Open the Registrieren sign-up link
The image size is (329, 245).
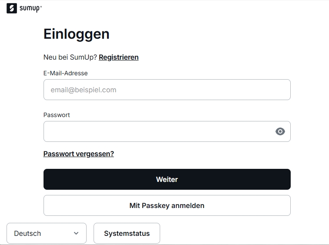click(119, 57)
